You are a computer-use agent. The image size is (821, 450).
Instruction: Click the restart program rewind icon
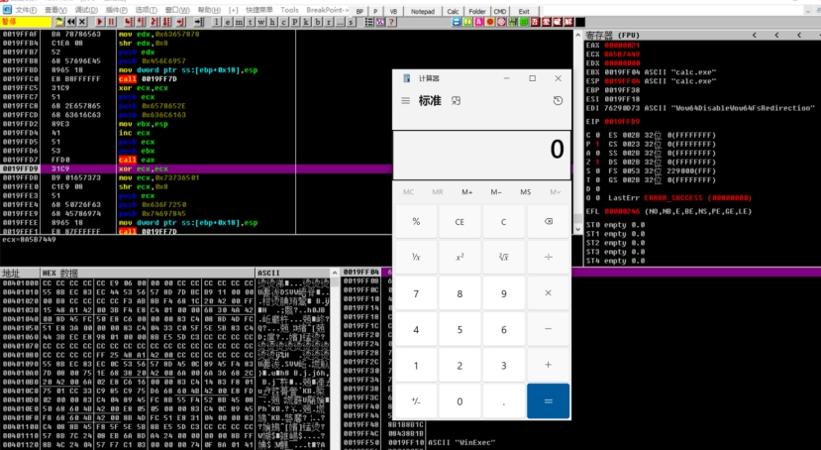(x=70, y=22)
